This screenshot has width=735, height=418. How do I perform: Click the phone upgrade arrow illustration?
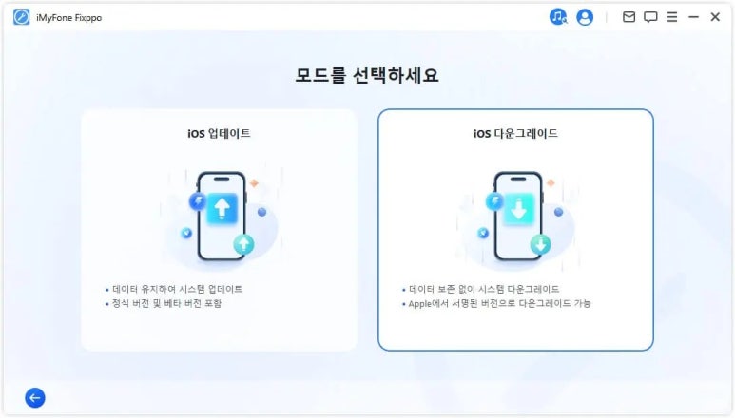pyautogui.click(x=221, y=217)
